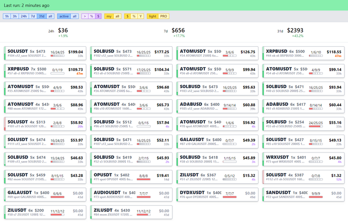Click the purple % sort button

[x=91, y=16]
